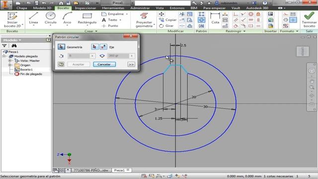Click the ViewCube in the canvas

click(303, 51)
